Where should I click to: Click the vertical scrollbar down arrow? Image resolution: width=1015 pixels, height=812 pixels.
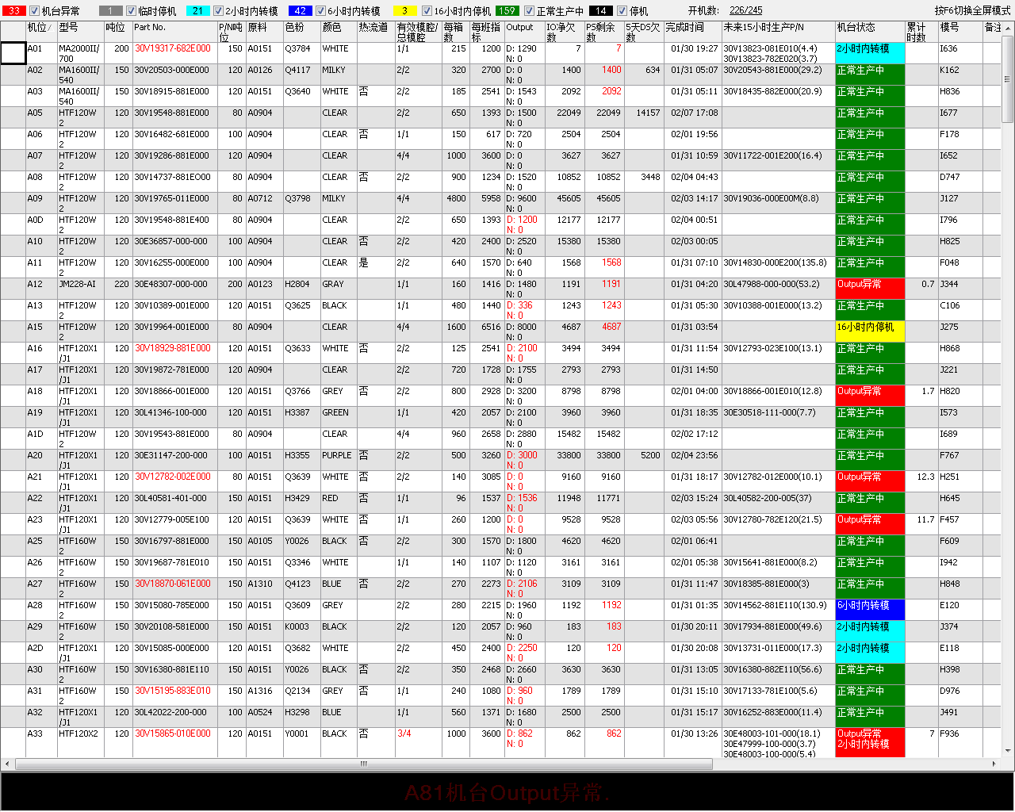pyautogui.click(x=1008, y=751)
